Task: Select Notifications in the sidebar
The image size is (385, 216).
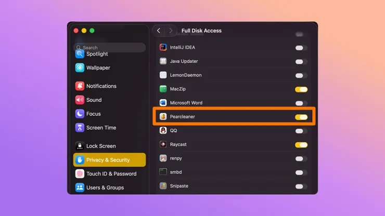Action: pyautogui.click(x=109, y=86)
